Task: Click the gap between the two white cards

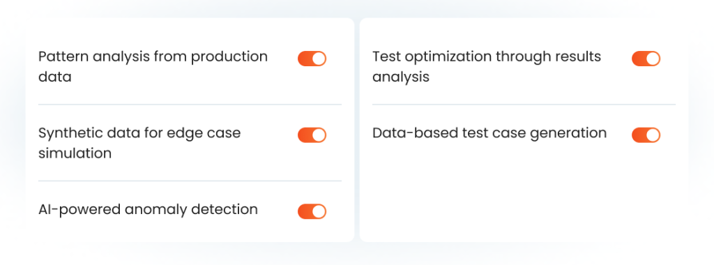Action: (357, 130)
